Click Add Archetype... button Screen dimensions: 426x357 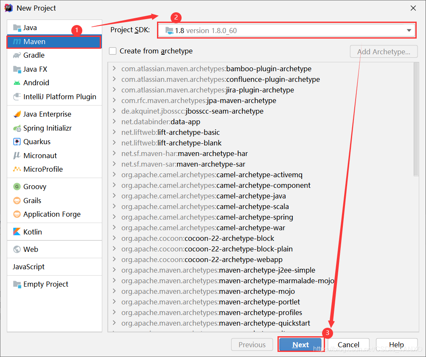pos(384,52)
